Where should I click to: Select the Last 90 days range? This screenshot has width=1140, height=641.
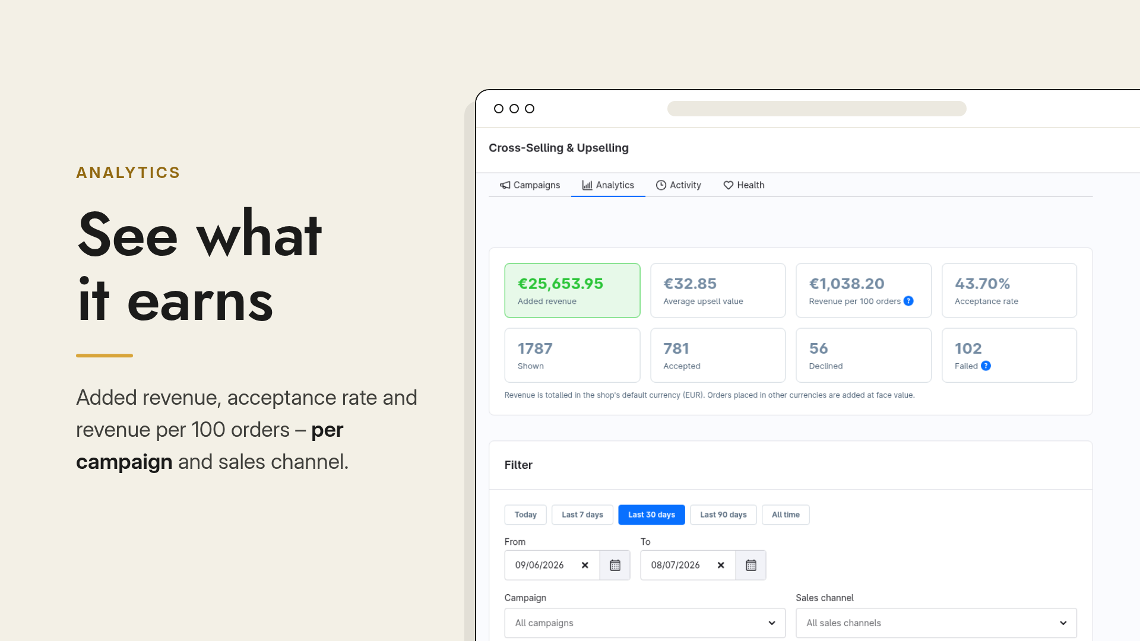pos(723,515)
